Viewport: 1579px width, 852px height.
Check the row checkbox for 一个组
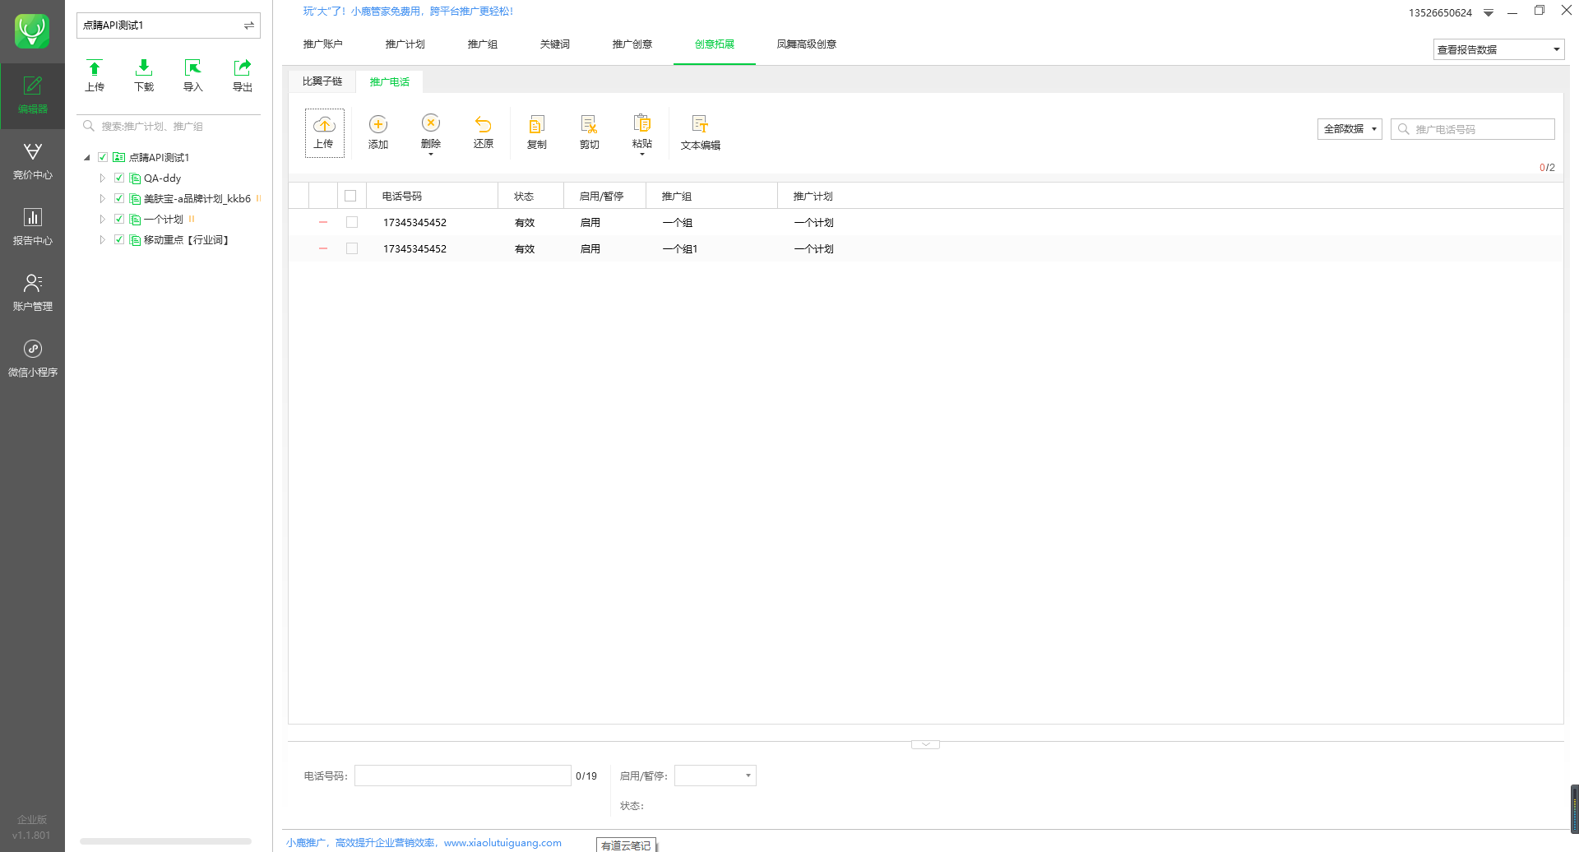pyautogui.click(x=352, y=222)
